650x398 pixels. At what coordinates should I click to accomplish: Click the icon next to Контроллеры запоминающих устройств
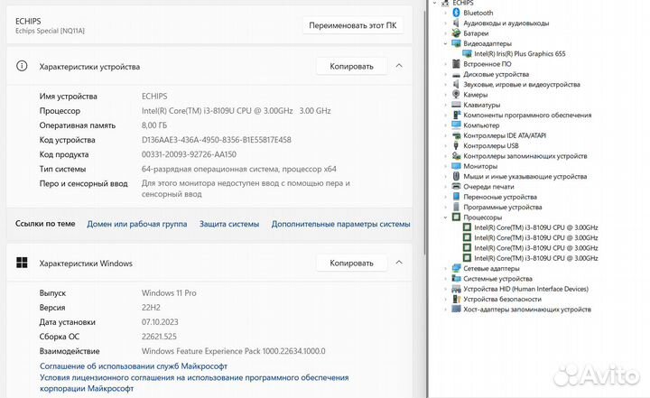point(457,156)
